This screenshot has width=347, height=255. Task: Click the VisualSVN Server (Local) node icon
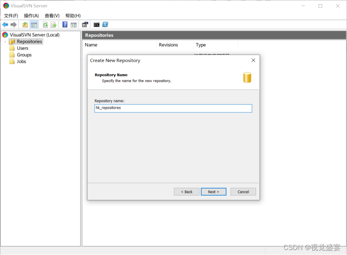(5, 35)
